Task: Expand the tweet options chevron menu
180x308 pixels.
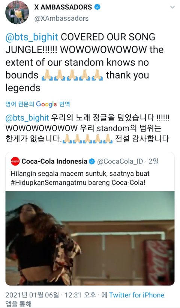Action: point(172,7)
